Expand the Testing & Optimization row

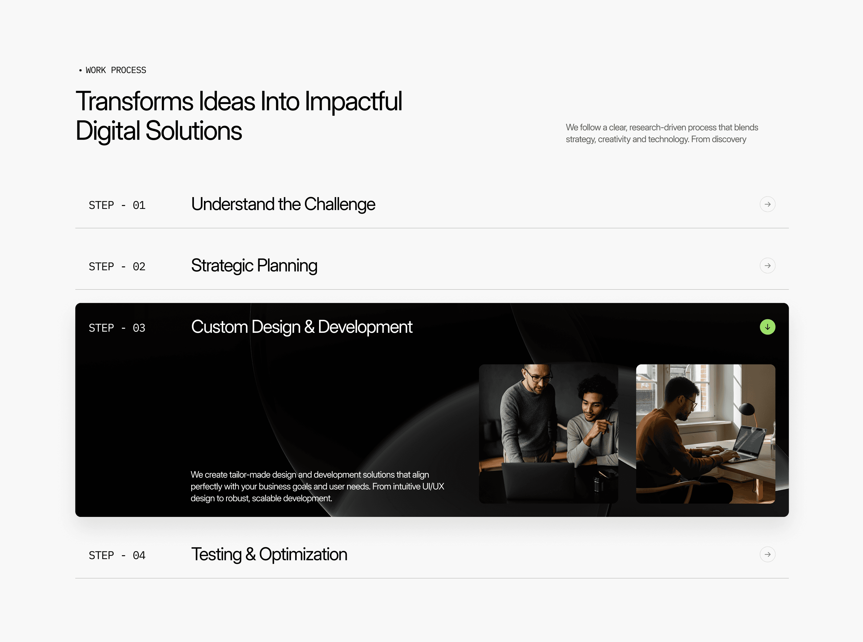coord(269,555)
